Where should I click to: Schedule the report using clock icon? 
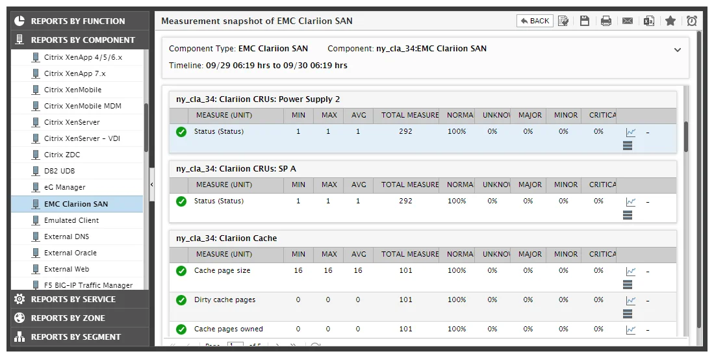point(692,21)
